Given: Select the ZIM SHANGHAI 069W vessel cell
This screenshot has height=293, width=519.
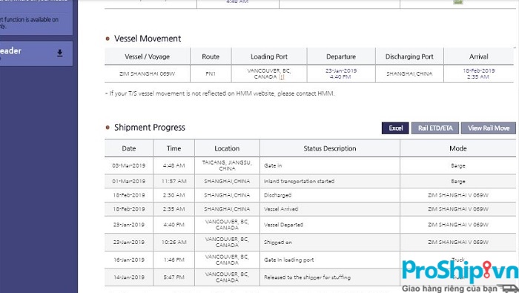Looking at the screenshot, I should click(x=148, y=74).
